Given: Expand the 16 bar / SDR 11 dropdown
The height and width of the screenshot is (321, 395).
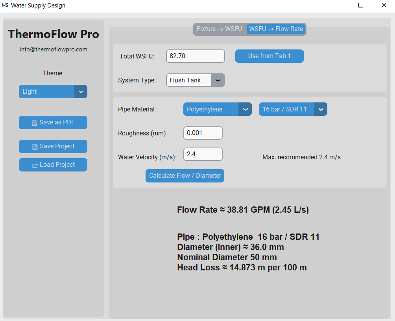Looking at the screenshot, I should click(x=320, y=109).
